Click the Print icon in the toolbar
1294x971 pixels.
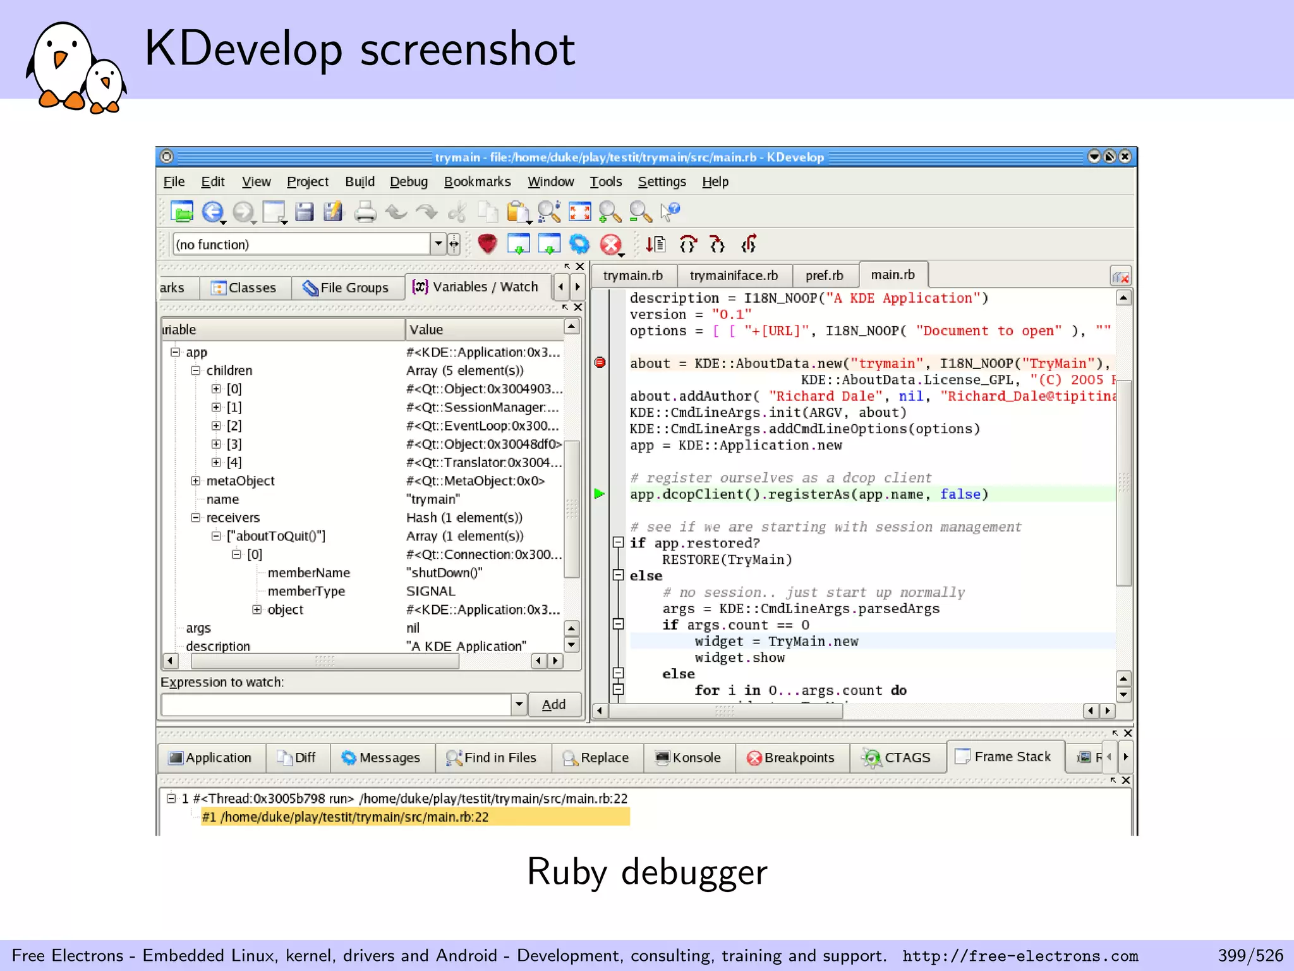(x=365, y=212)
